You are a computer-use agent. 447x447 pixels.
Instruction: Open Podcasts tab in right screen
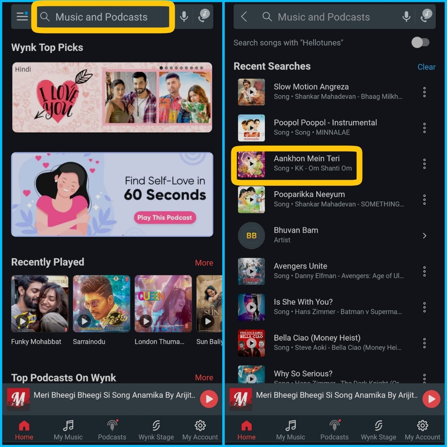coord(334,430)
